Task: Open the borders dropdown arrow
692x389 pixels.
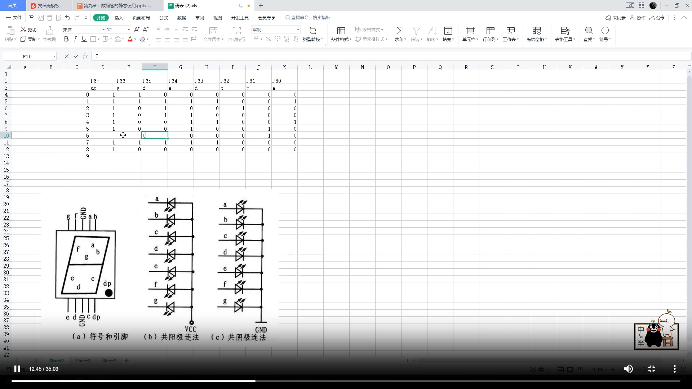Action: coord(99,39)
